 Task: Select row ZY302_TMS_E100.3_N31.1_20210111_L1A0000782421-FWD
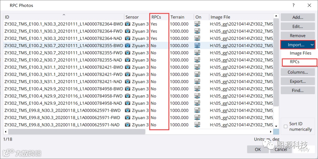click(138, 74)
